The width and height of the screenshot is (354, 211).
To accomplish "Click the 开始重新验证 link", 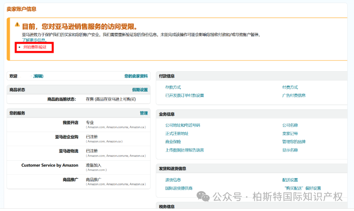I will click(x=35, y=47).
